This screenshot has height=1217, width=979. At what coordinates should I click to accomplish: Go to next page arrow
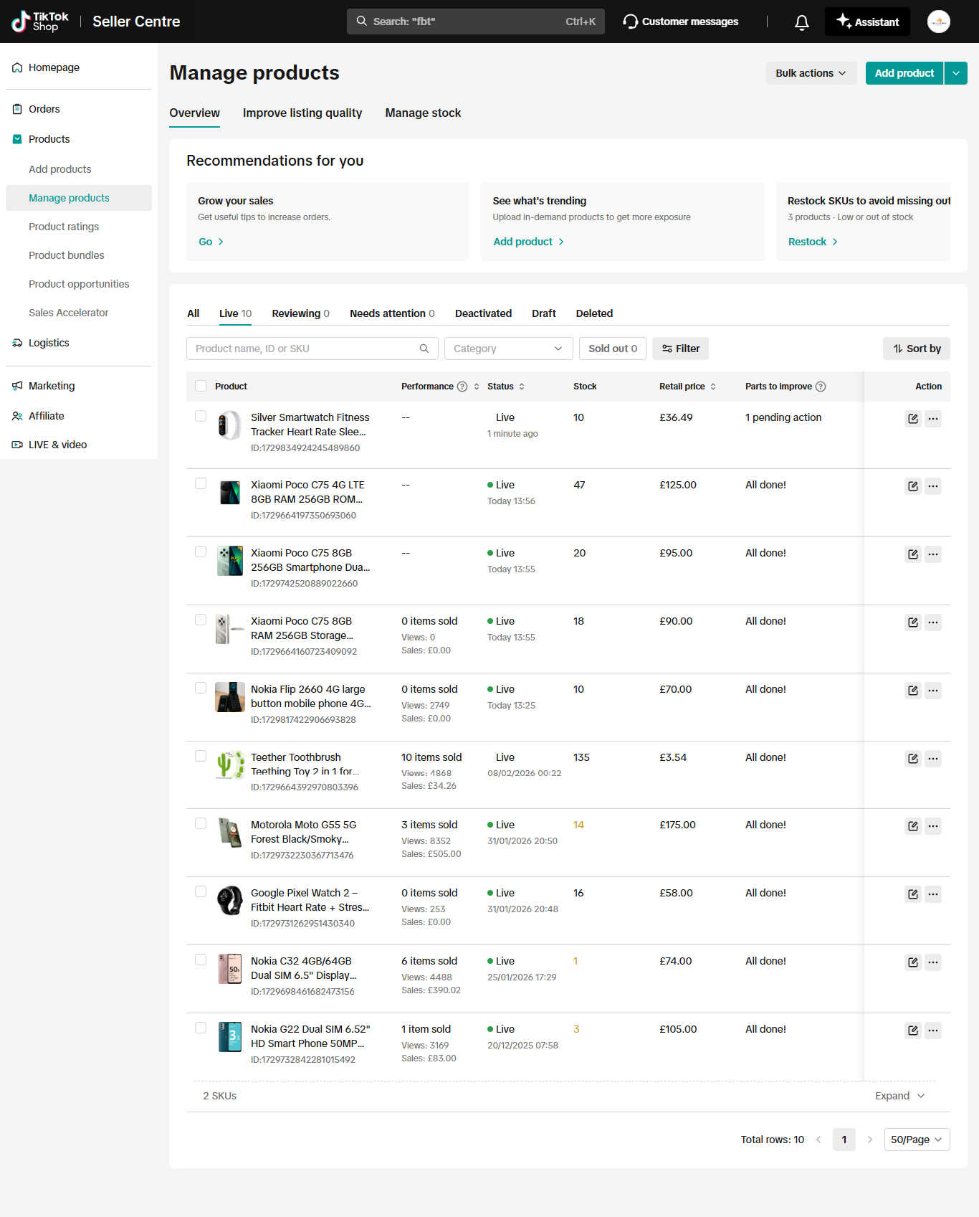(870, 1140)
